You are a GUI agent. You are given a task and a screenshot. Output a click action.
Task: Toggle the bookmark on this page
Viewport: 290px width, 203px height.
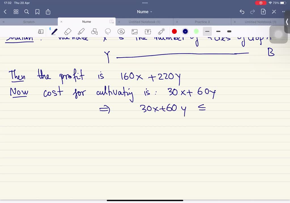pos(37,12)
